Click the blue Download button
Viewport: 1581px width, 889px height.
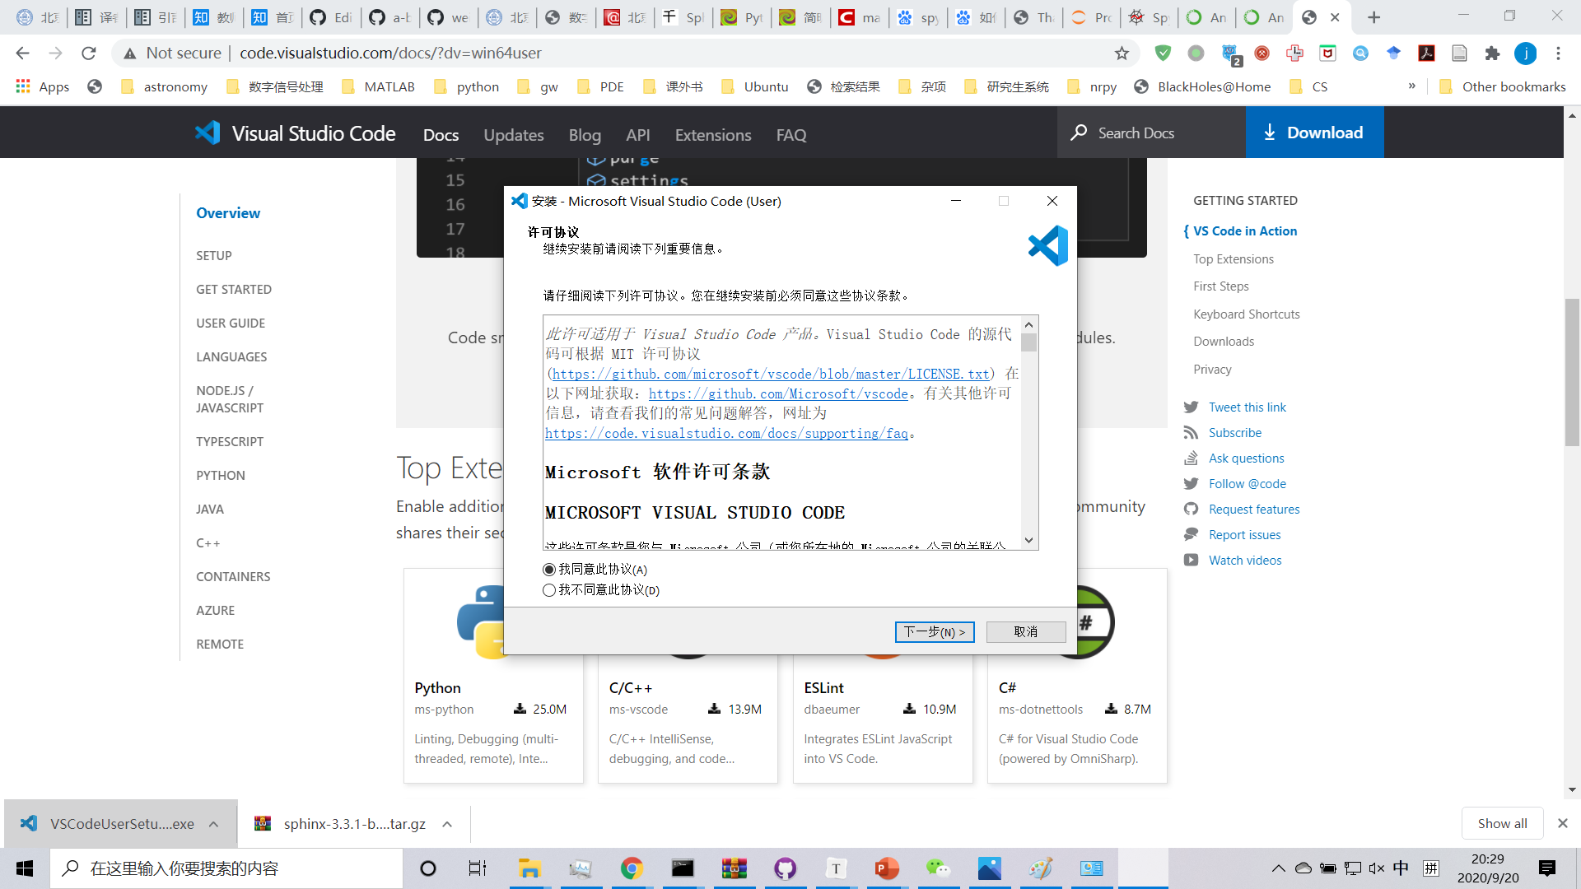pyautogui.click(x=1314, y=133)
